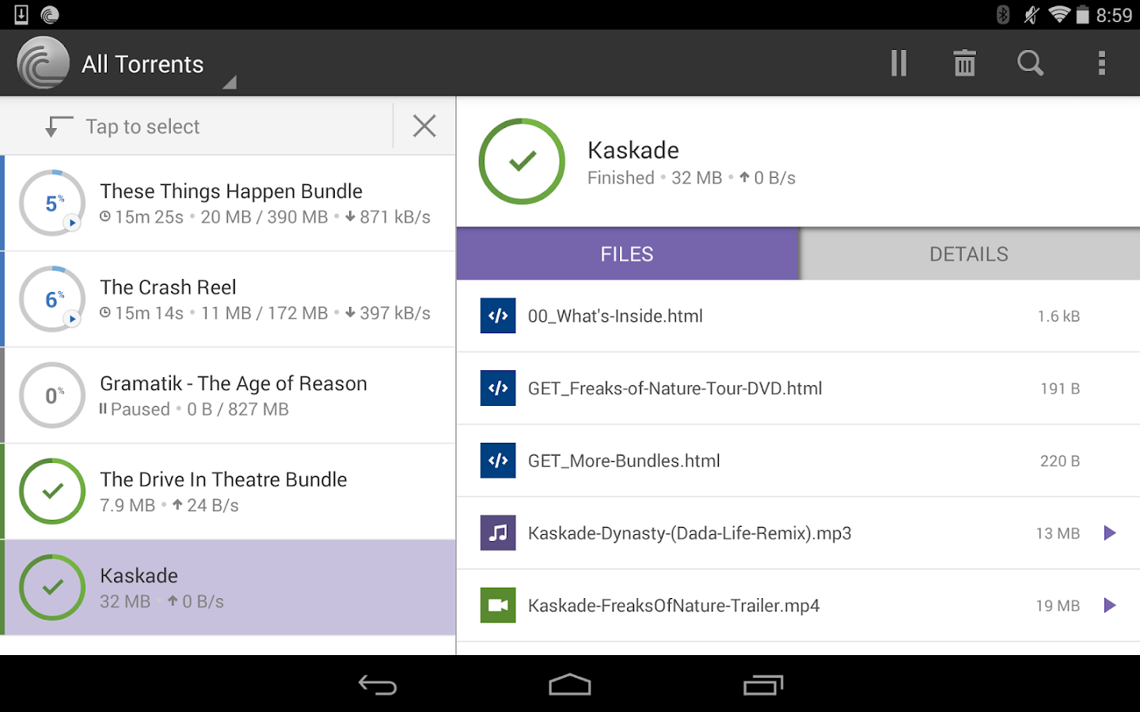Delete torrent with the trash can icon
Viewport: 1140px width, 712px height.
click(x=964, y=63)
